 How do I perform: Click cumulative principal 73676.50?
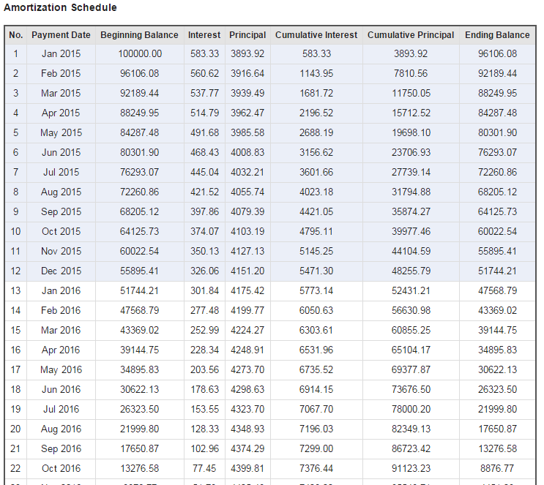411,390
